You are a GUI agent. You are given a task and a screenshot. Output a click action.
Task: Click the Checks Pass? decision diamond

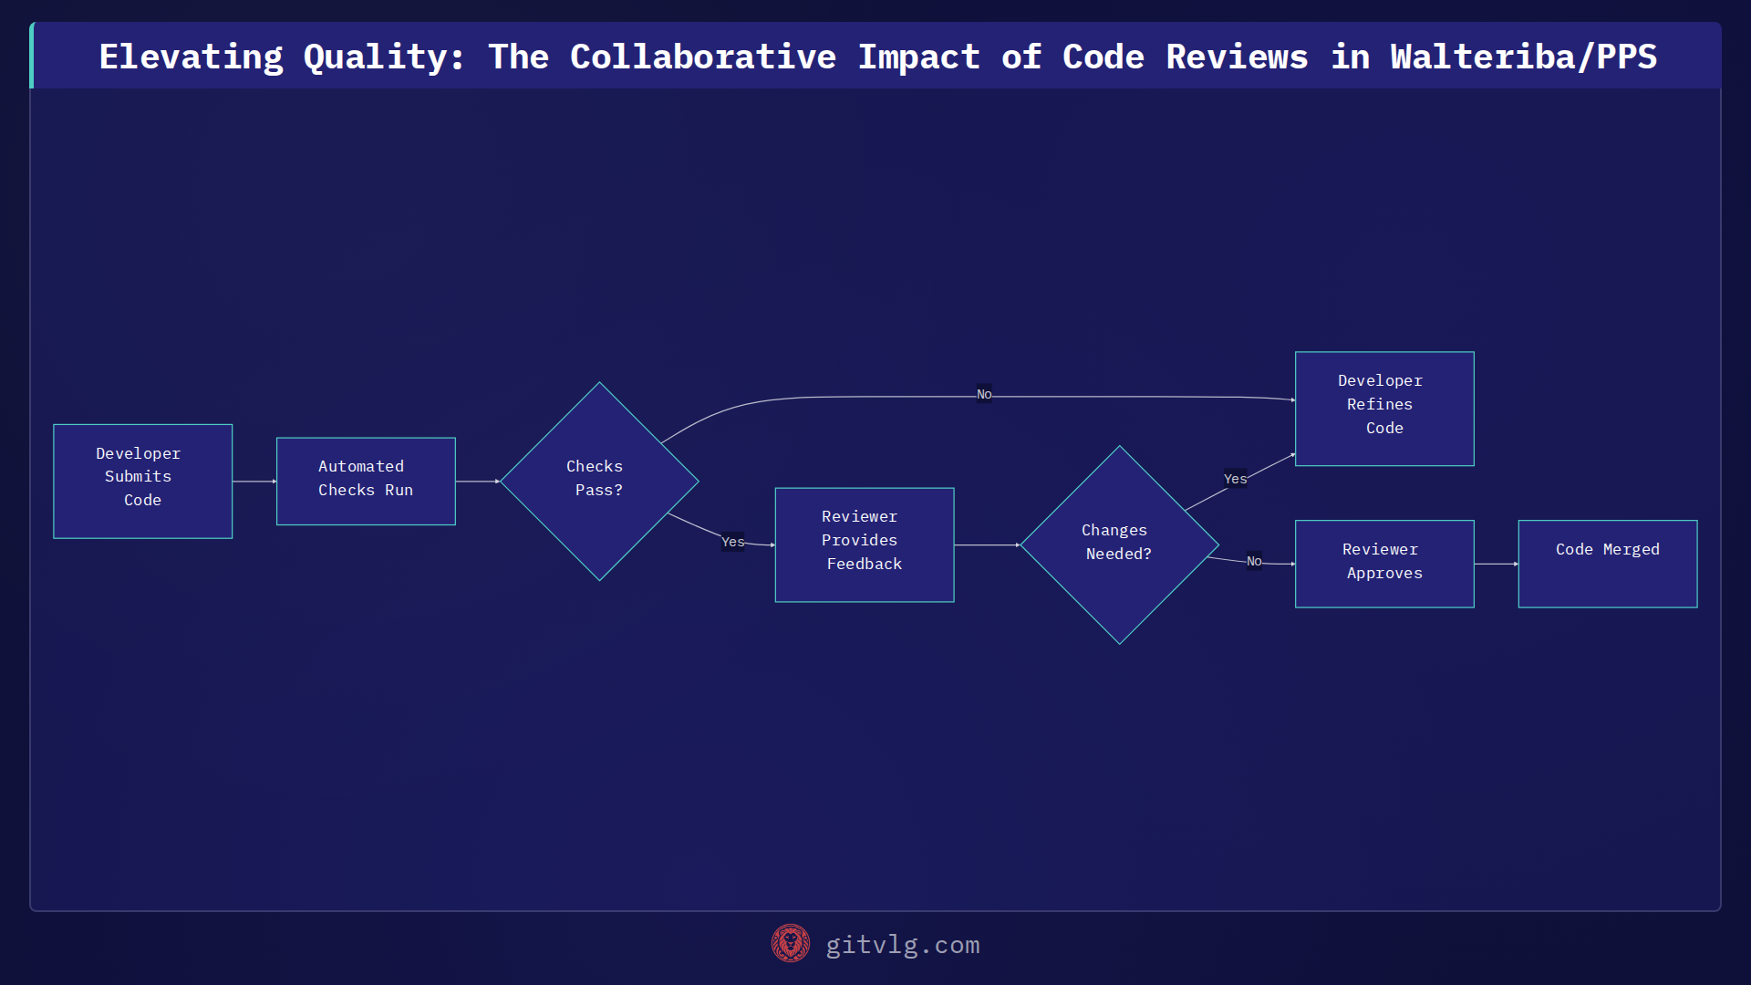tap(599, 482)
